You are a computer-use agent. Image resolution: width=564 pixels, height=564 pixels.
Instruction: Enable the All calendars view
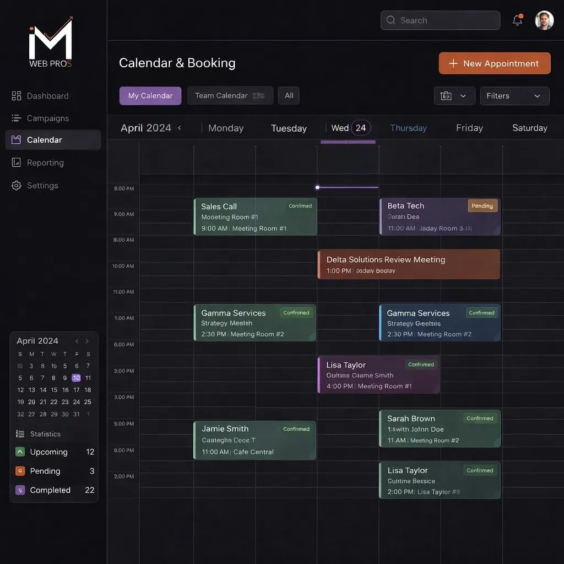(x=289, y=95)
